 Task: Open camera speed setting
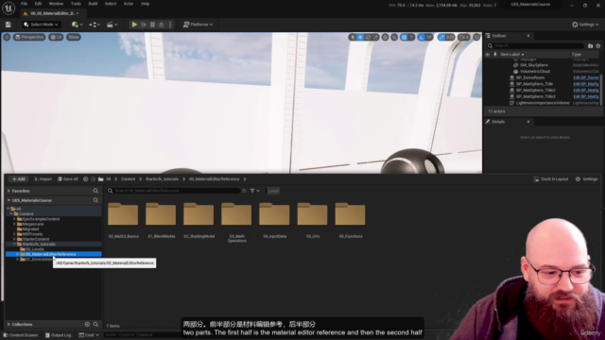coord(464,37)
